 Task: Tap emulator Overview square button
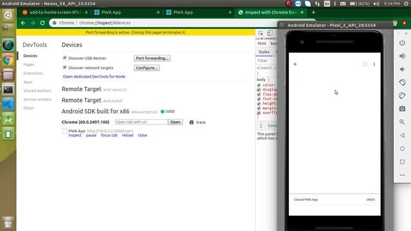click(x=402, y=162)
